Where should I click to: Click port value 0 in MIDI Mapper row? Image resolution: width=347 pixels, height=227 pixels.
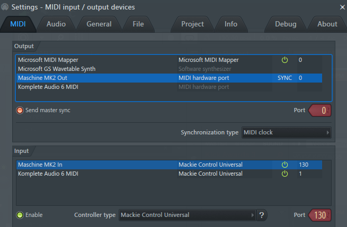click(x=300, y=60)
